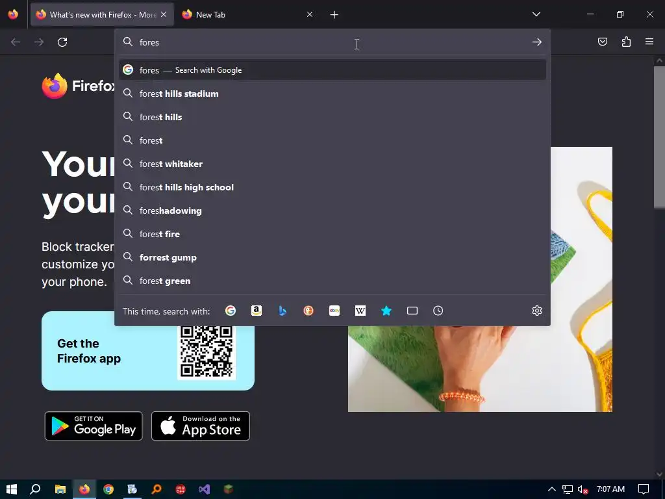This screenshot has width=665, height=499.
Task: Reload the current page
Action: point(62,42)
